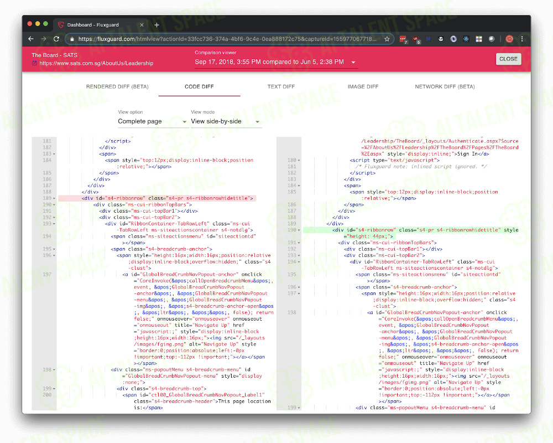Click the panda face extension icon
The image size is (553, 443).
pos(441,39)
